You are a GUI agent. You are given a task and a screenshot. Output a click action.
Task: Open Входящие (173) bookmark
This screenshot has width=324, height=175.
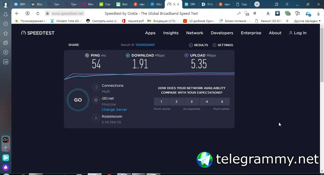click(163, 21)
